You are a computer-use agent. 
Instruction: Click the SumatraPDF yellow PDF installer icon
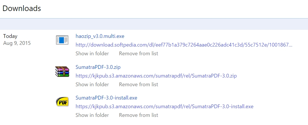(x=62, y=102)
